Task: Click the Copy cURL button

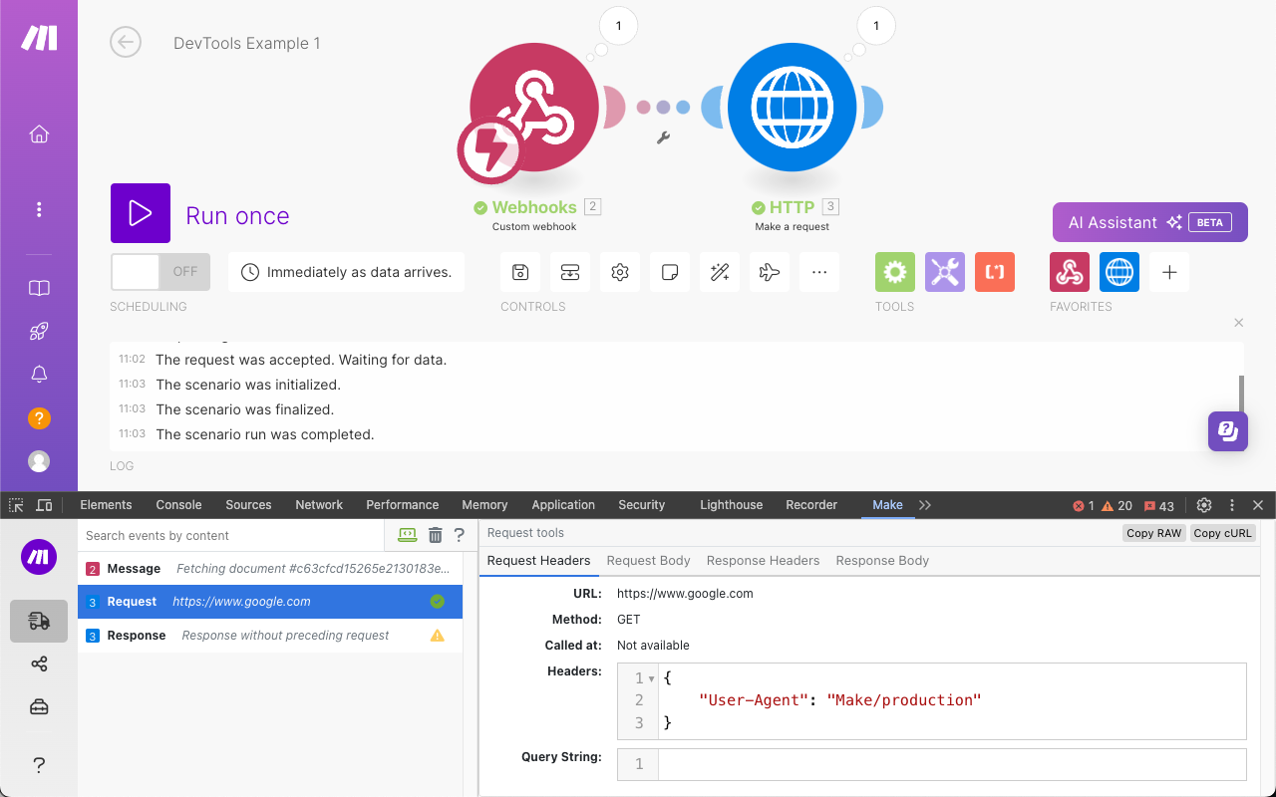Action: coord(1223,533)
